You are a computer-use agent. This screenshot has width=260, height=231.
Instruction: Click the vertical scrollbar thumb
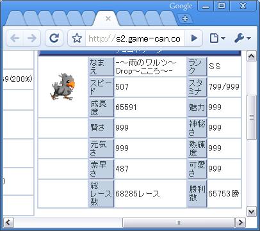point(252,117)
